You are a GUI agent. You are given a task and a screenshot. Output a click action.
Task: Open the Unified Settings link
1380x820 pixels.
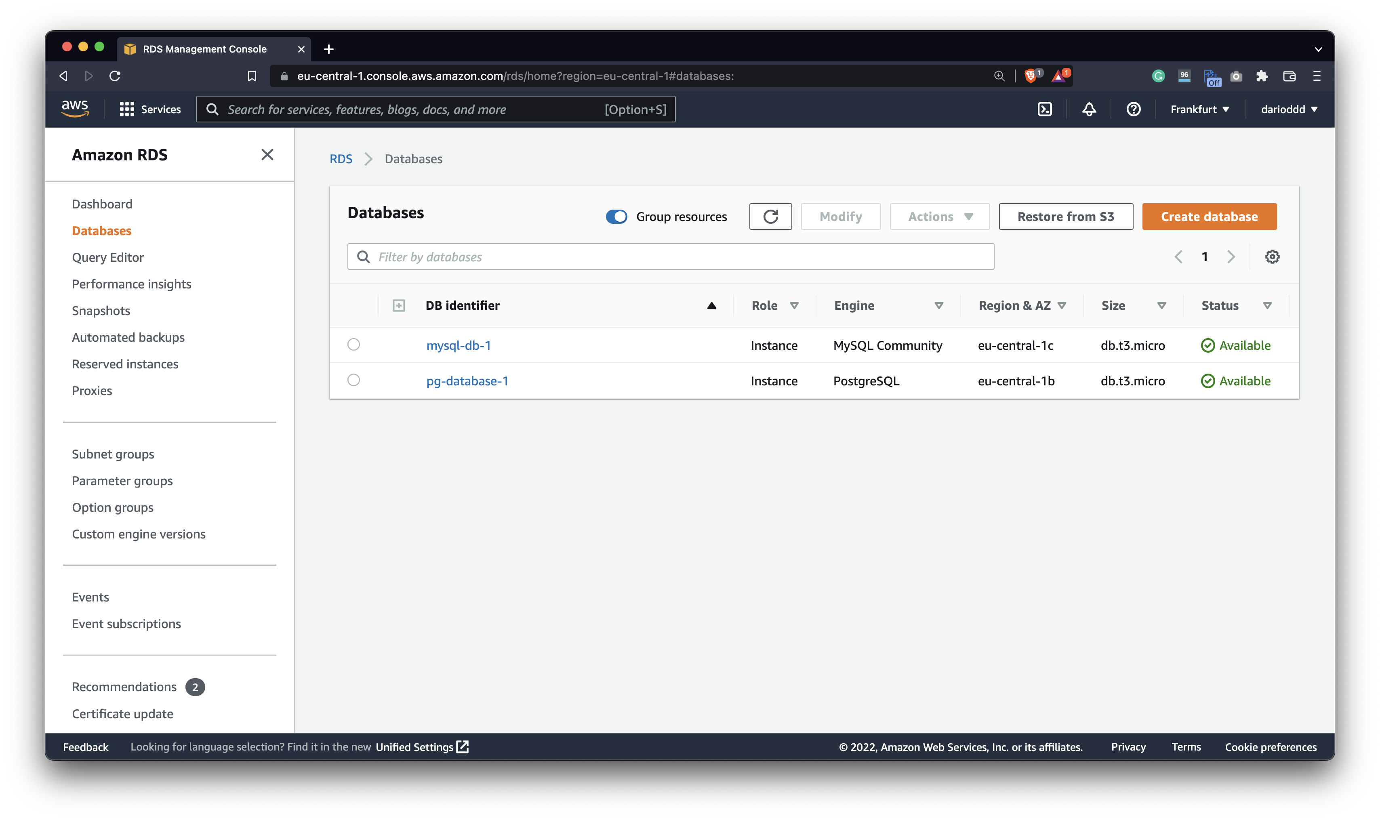pyautogui.click(x=422, y=747)
